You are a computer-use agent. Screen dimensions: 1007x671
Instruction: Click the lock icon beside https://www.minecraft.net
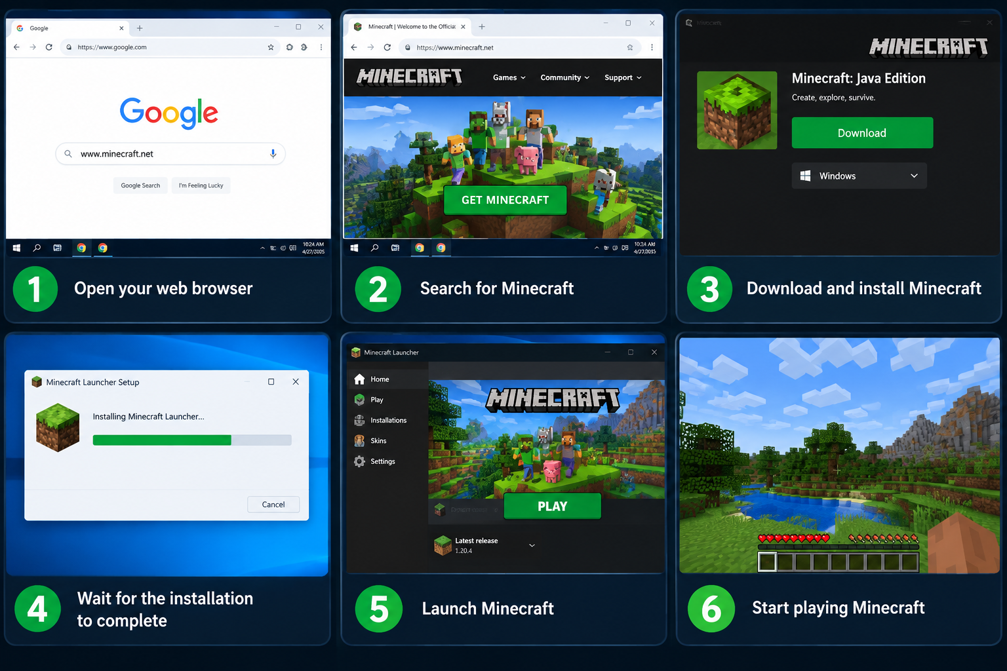pyautogui.click(x=408, y=47)
